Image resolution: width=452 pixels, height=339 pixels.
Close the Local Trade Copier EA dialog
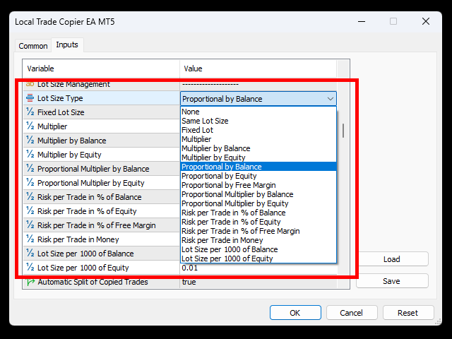(426, 21)
